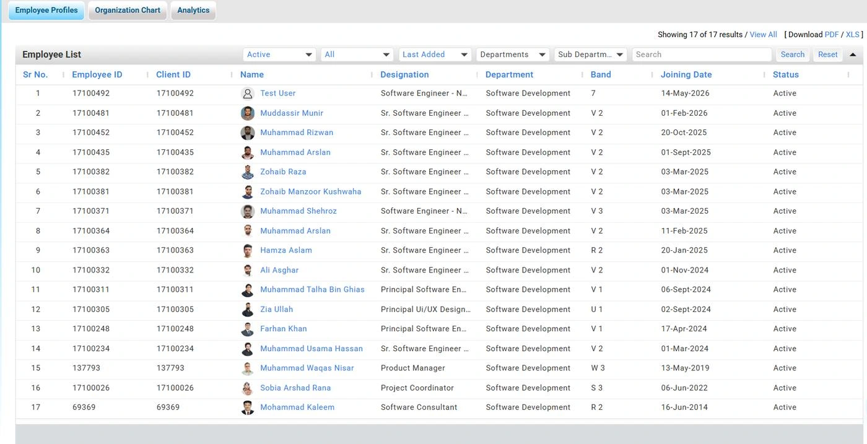This screenshot has height=444, width=867.
Task: Open Sobia Arshad Rana profile link
Action: point(295,388)
